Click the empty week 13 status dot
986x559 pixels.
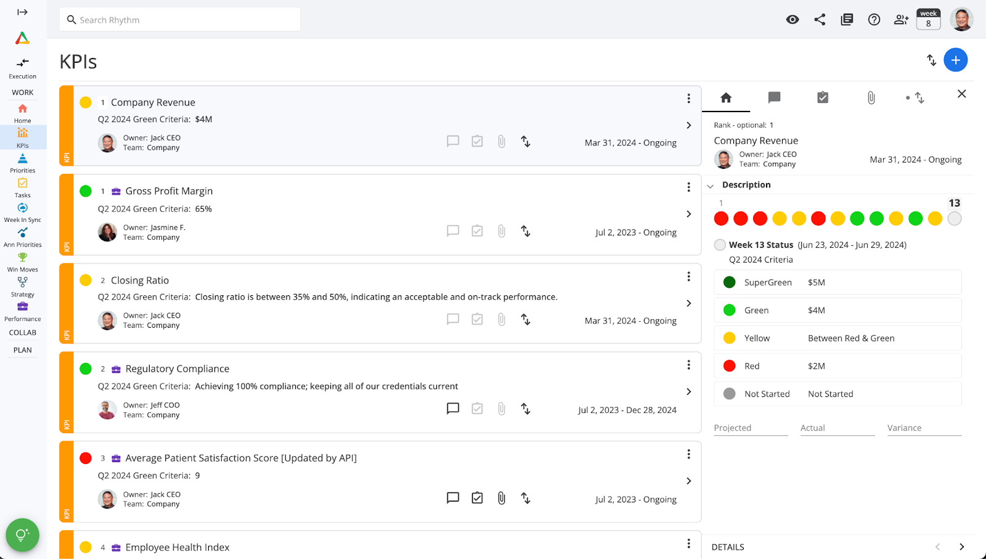point(955,218)
